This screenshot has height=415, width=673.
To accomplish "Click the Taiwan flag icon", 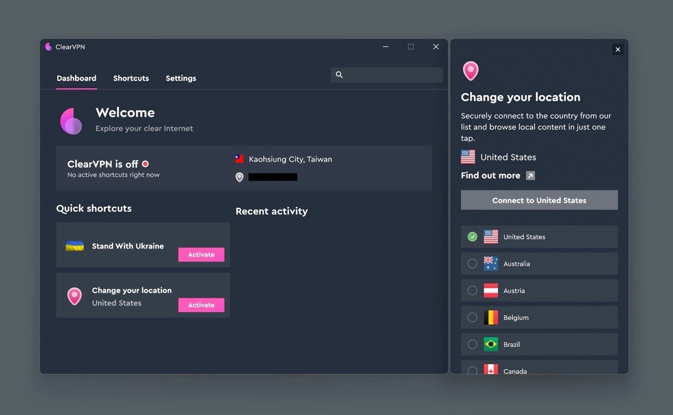I will (x=239, y=159).
